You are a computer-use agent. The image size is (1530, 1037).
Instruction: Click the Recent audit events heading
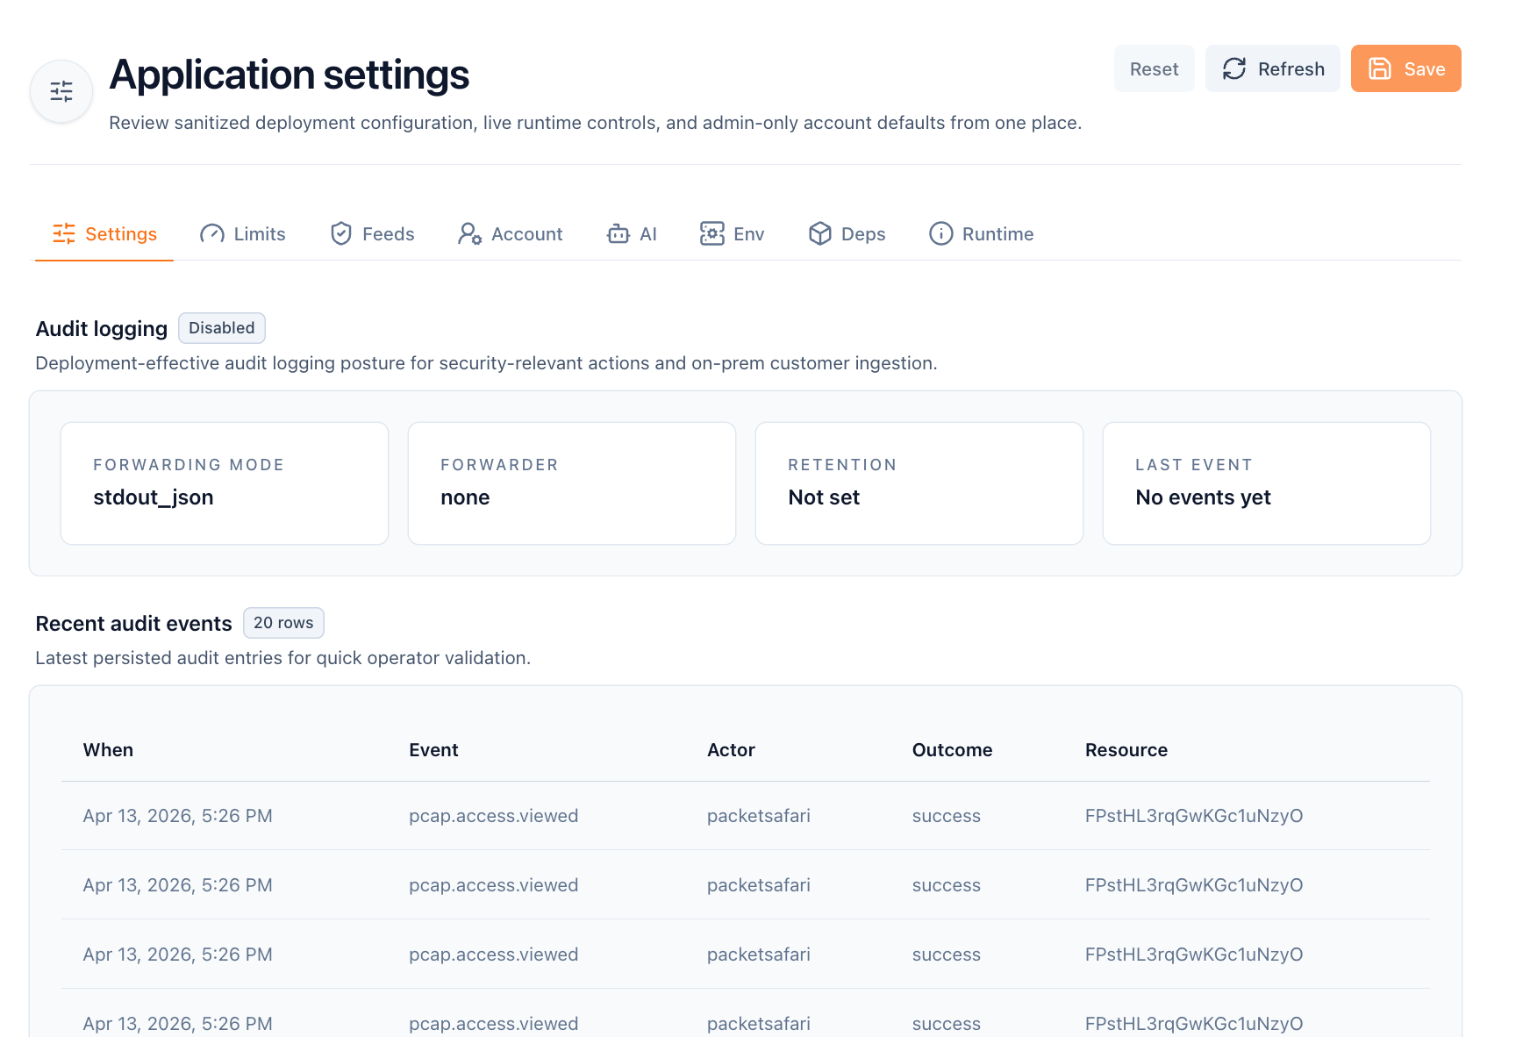click(133, 624)
